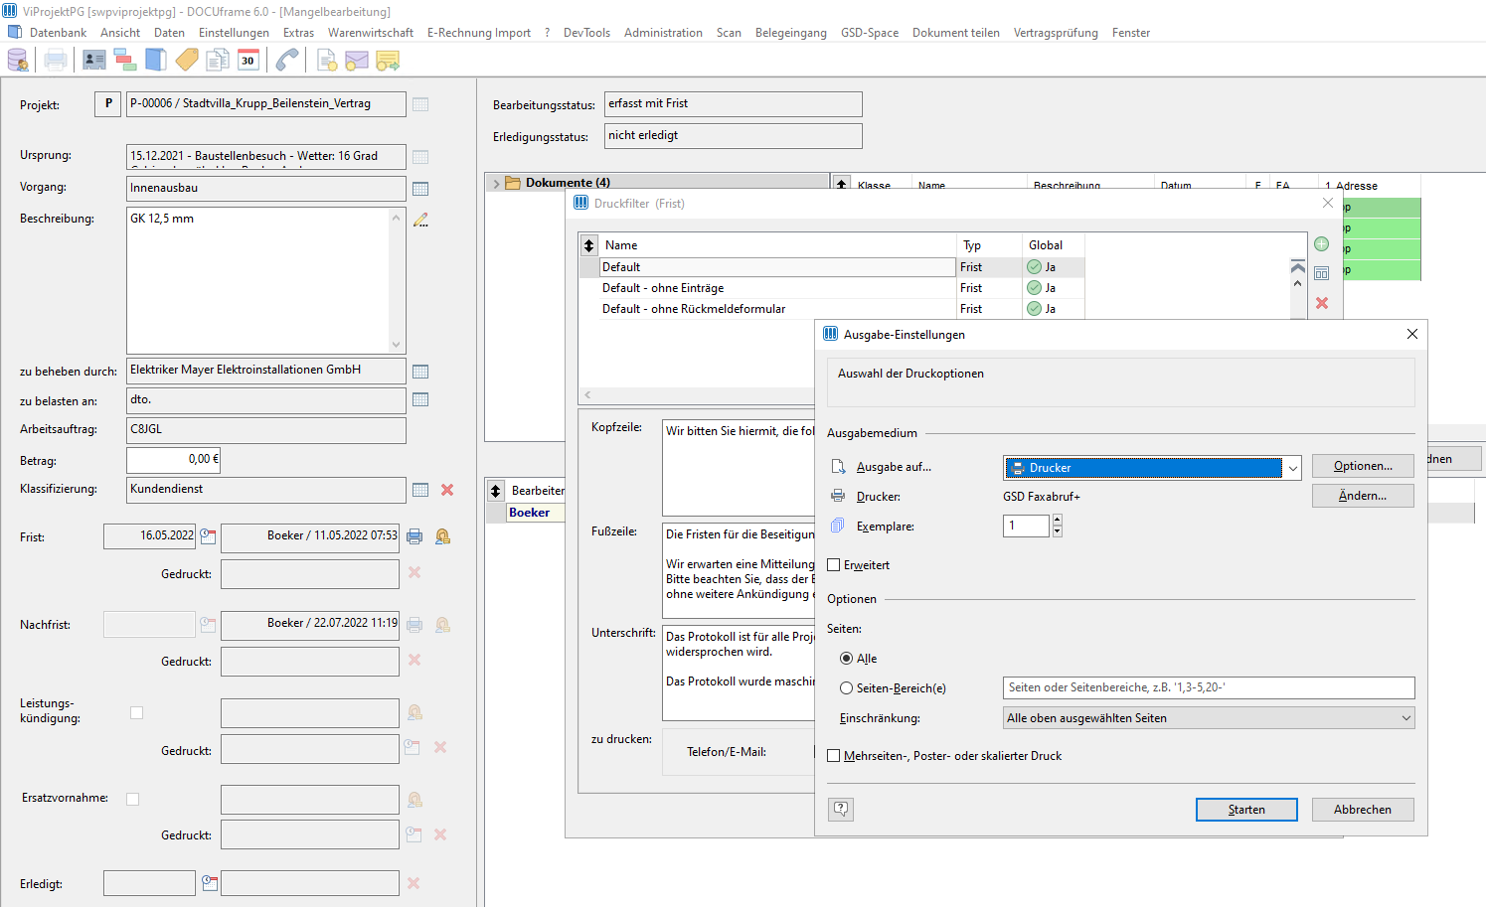Screen dimensions: 1486x907
Task: Open the list picker beside zu beheben durch
Action: [x=420, y=372]
